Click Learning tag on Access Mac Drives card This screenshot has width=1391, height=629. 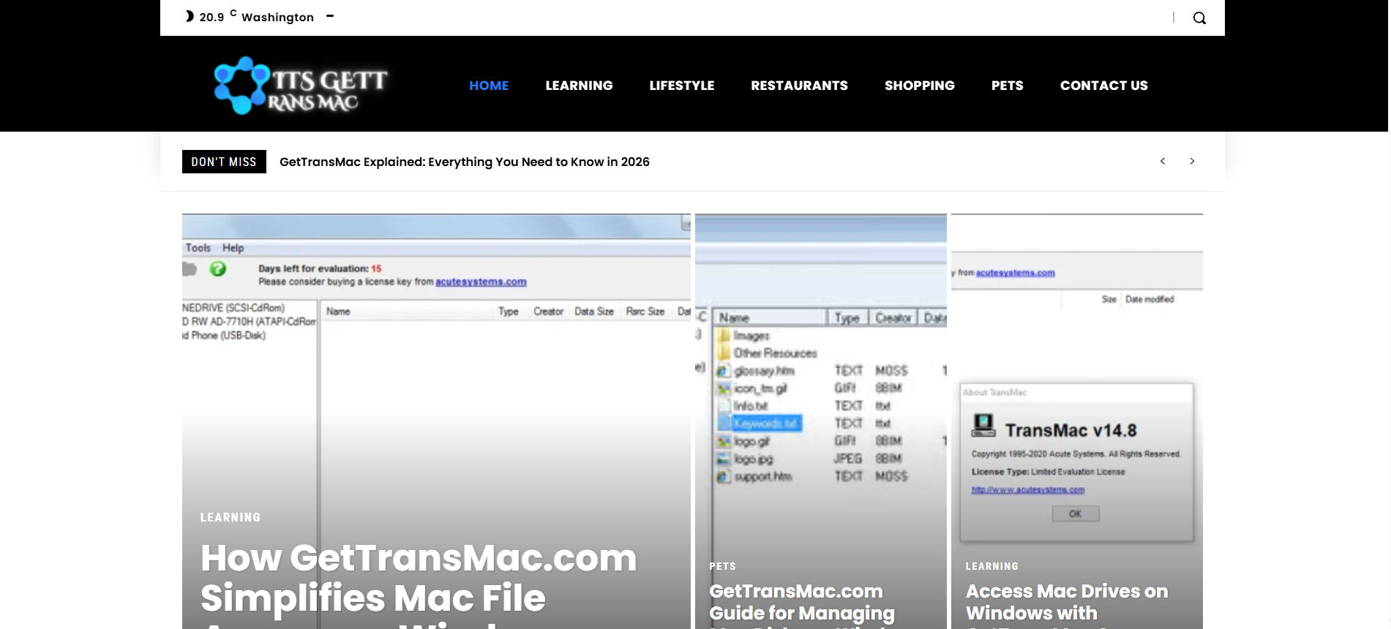[992, 566]
